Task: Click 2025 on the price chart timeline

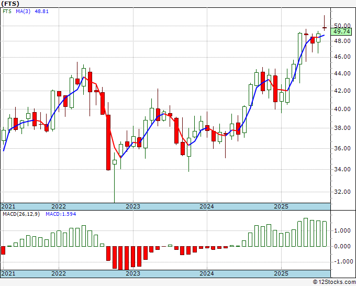Action: click(x=281, y=206)
